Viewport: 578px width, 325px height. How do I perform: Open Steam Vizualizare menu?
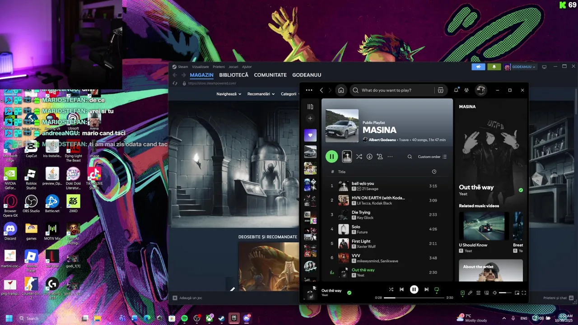coord(200,67)
